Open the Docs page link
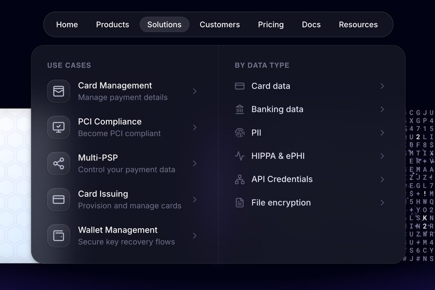This screenshot has width=435, height=290. pos(311,24)
